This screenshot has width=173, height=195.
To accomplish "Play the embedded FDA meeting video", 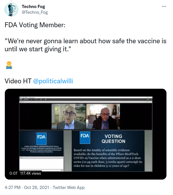I will pyautogui.click(x=85, y=134).
